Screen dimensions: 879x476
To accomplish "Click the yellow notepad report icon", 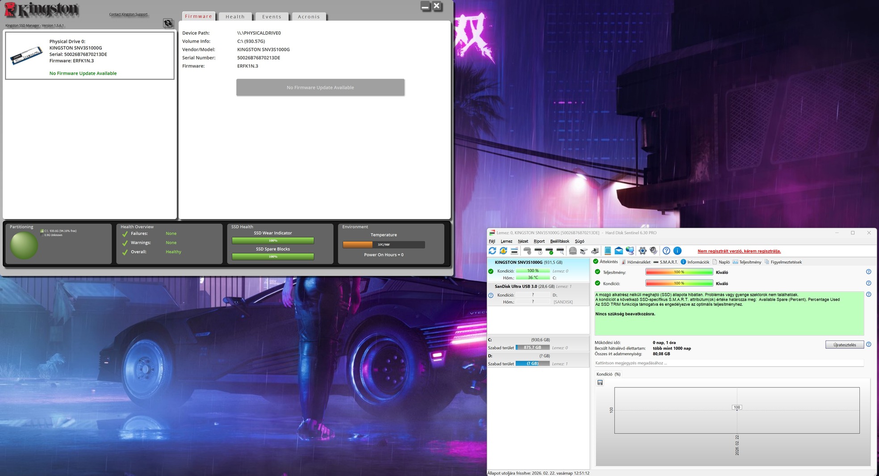I will pos(607,251).
